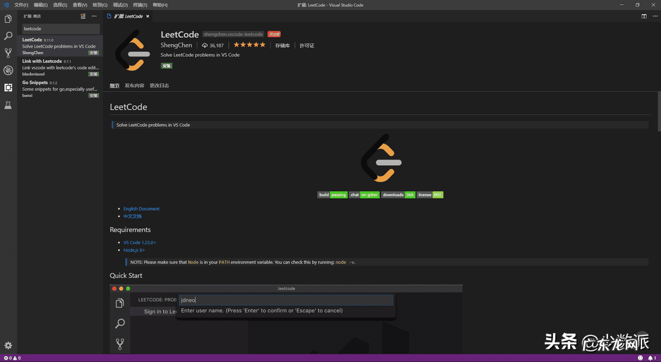Image resolution: width=661 pixels, height=362 pixels.
Task: Open editor more actions ellipsis menu
Action: (x=654, y=16)
